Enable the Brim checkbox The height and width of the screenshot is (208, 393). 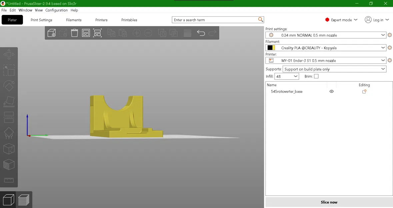[x=316, y=76]
